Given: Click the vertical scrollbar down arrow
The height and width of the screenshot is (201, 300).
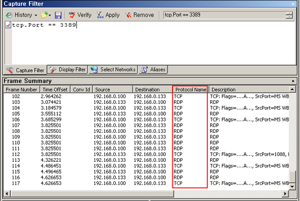Looking at the screenshot, I should click(292, 187).
